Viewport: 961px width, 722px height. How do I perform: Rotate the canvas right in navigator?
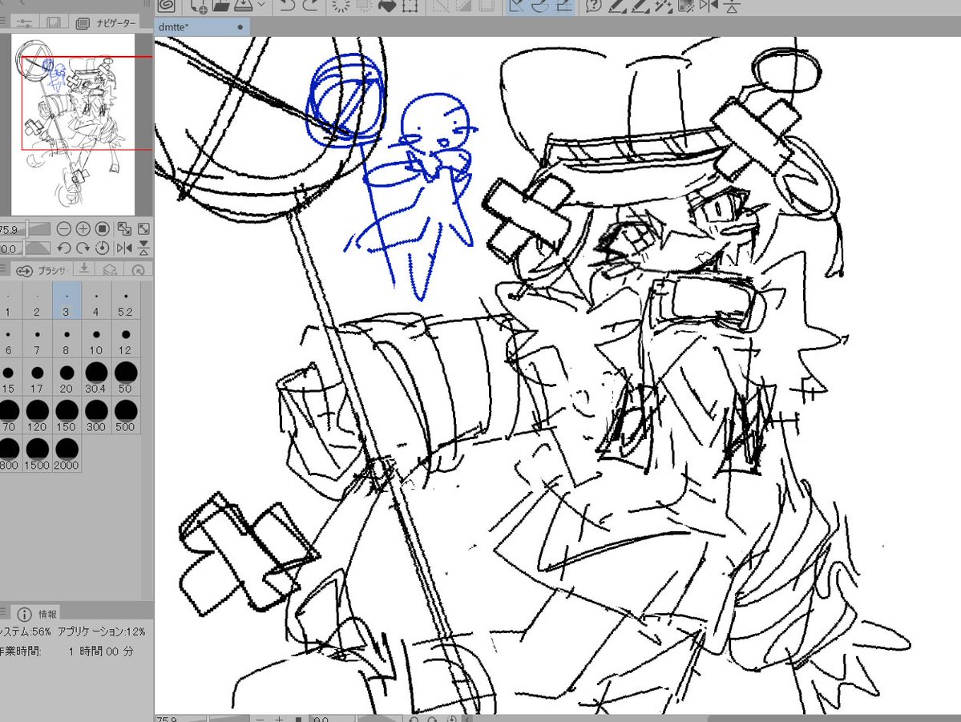click(x=83, y=248)
